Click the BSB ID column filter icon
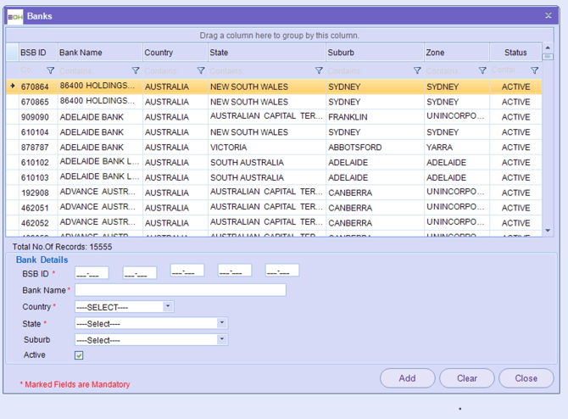This screenshot has width=568, height=419. click(50, 70)
